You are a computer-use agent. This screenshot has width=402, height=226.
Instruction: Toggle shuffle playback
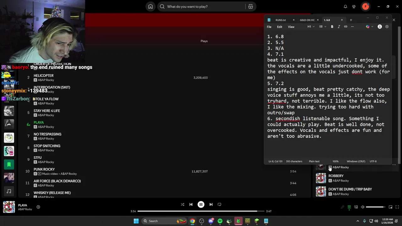182,204
